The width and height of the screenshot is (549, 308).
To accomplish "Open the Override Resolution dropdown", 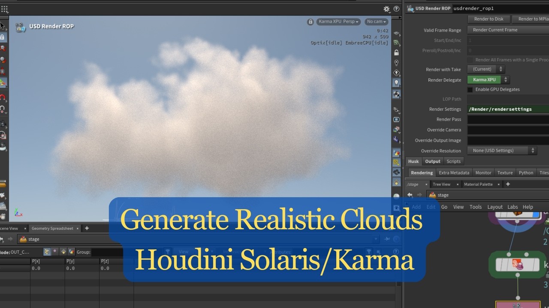I will (x=502, y=151).
